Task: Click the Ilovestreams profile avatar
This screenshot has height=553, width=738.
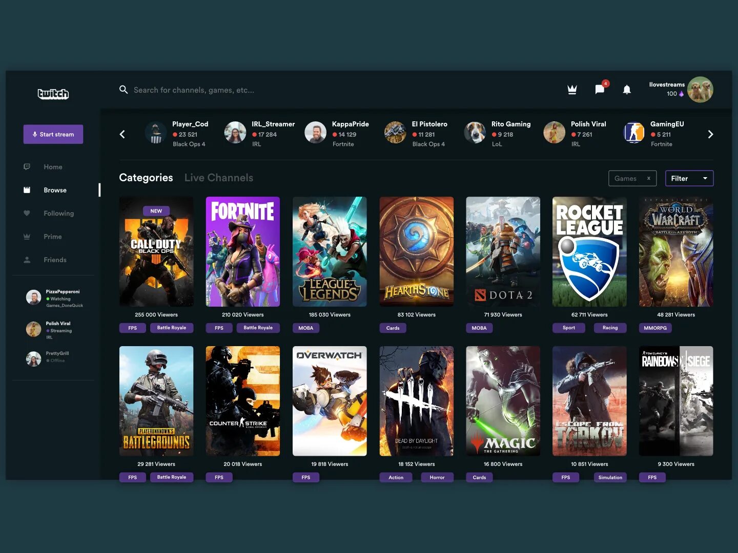Action: 700,90
